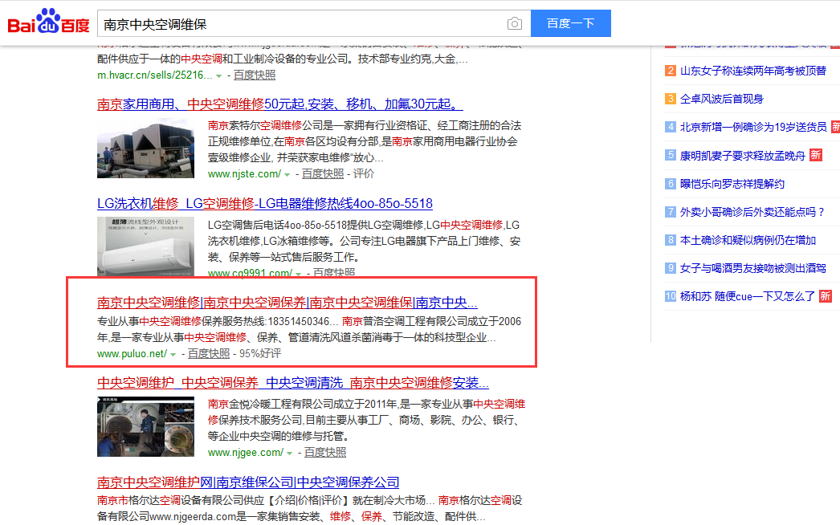Open hot search 本土确诊和疑似病例仍在增加

tap(748, 240)
